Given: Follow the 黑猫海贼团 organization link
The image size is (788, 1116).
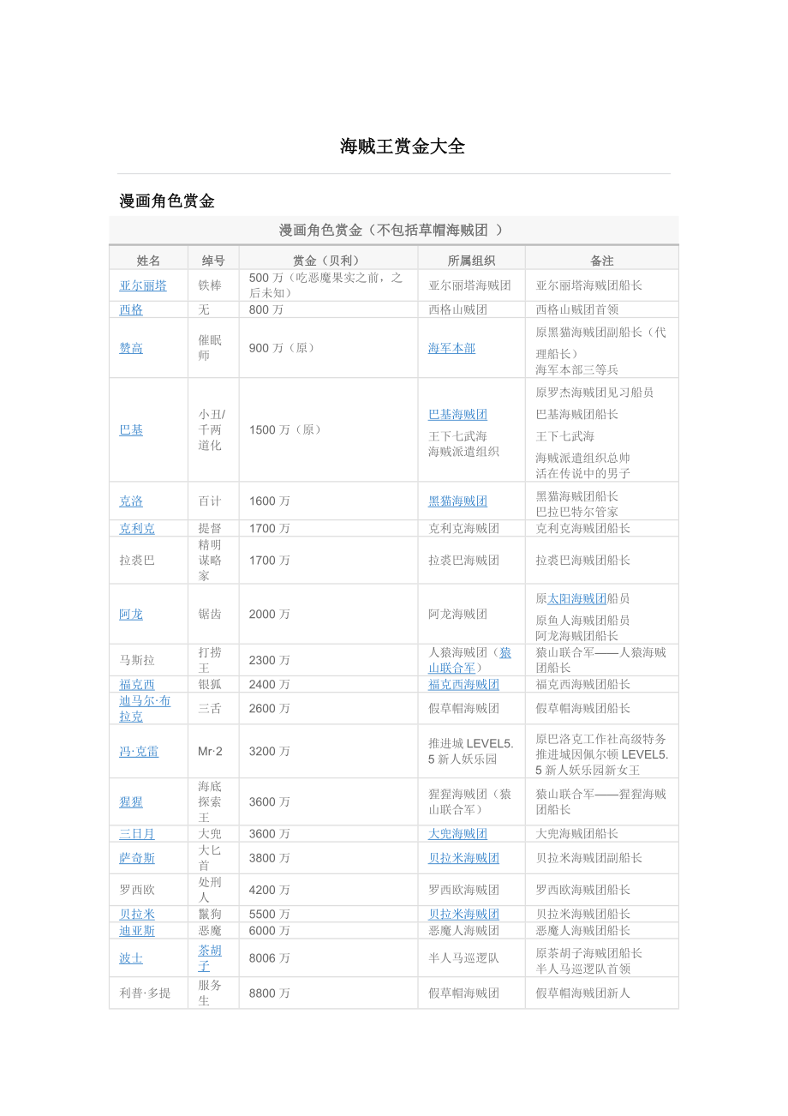Looking at the screenshot, I should [x=457, y=501].
